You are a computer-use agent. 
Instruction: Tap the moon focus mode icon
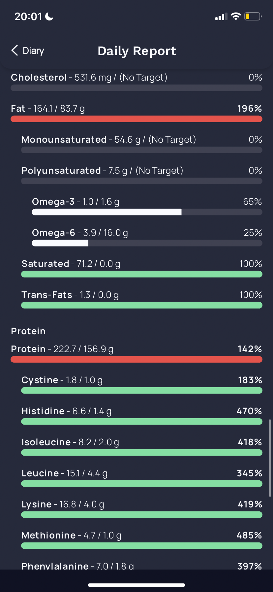tap(49, 16)
